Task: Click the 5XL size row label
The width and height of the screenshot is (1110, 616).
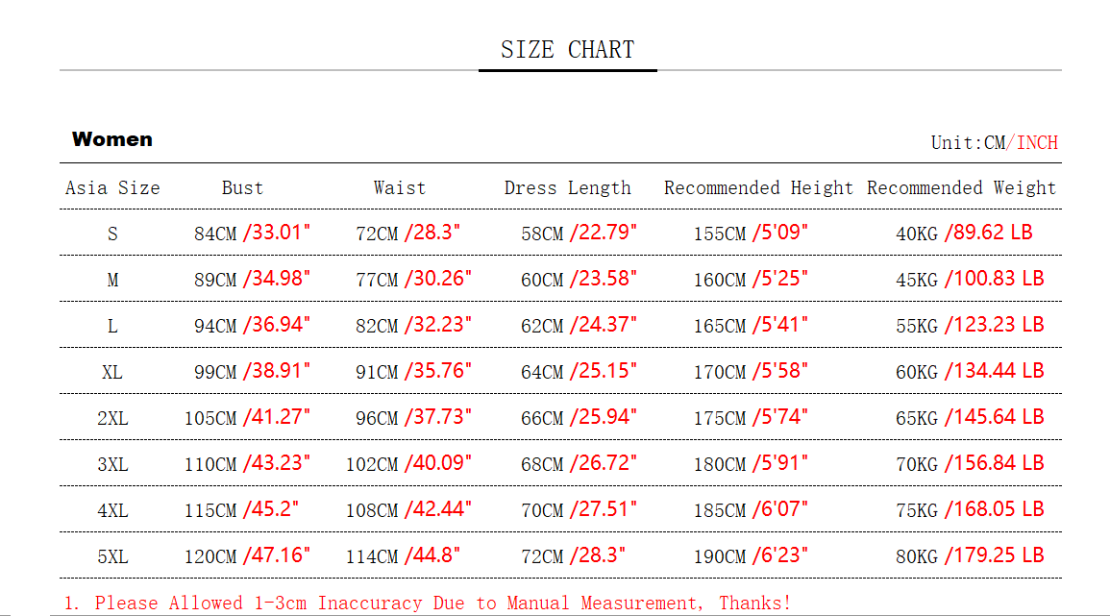Action: (112, 556)
